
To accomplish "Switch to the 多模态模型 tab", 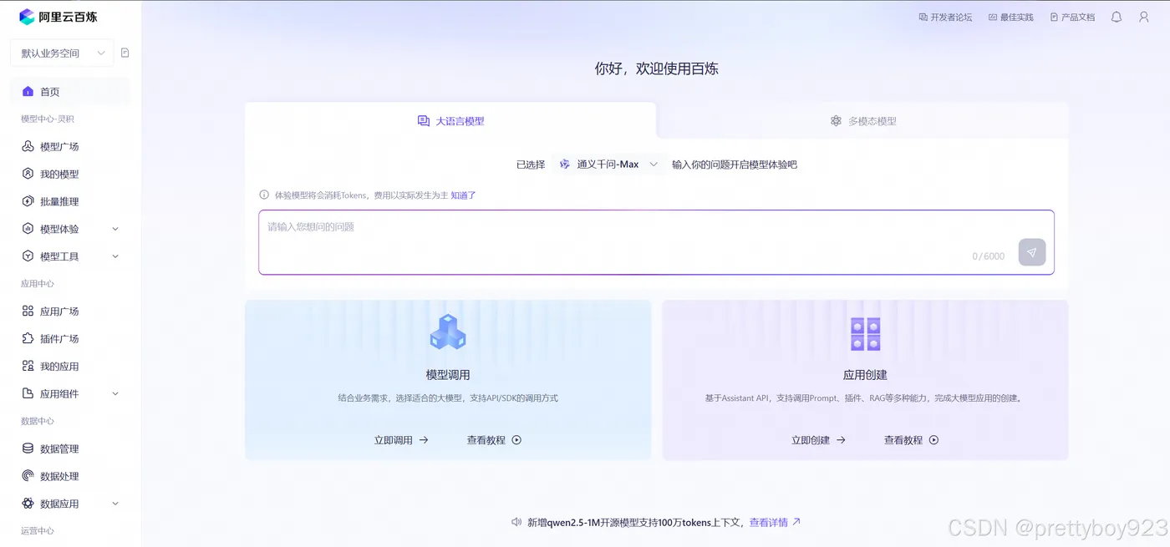I will pos(863,121).
